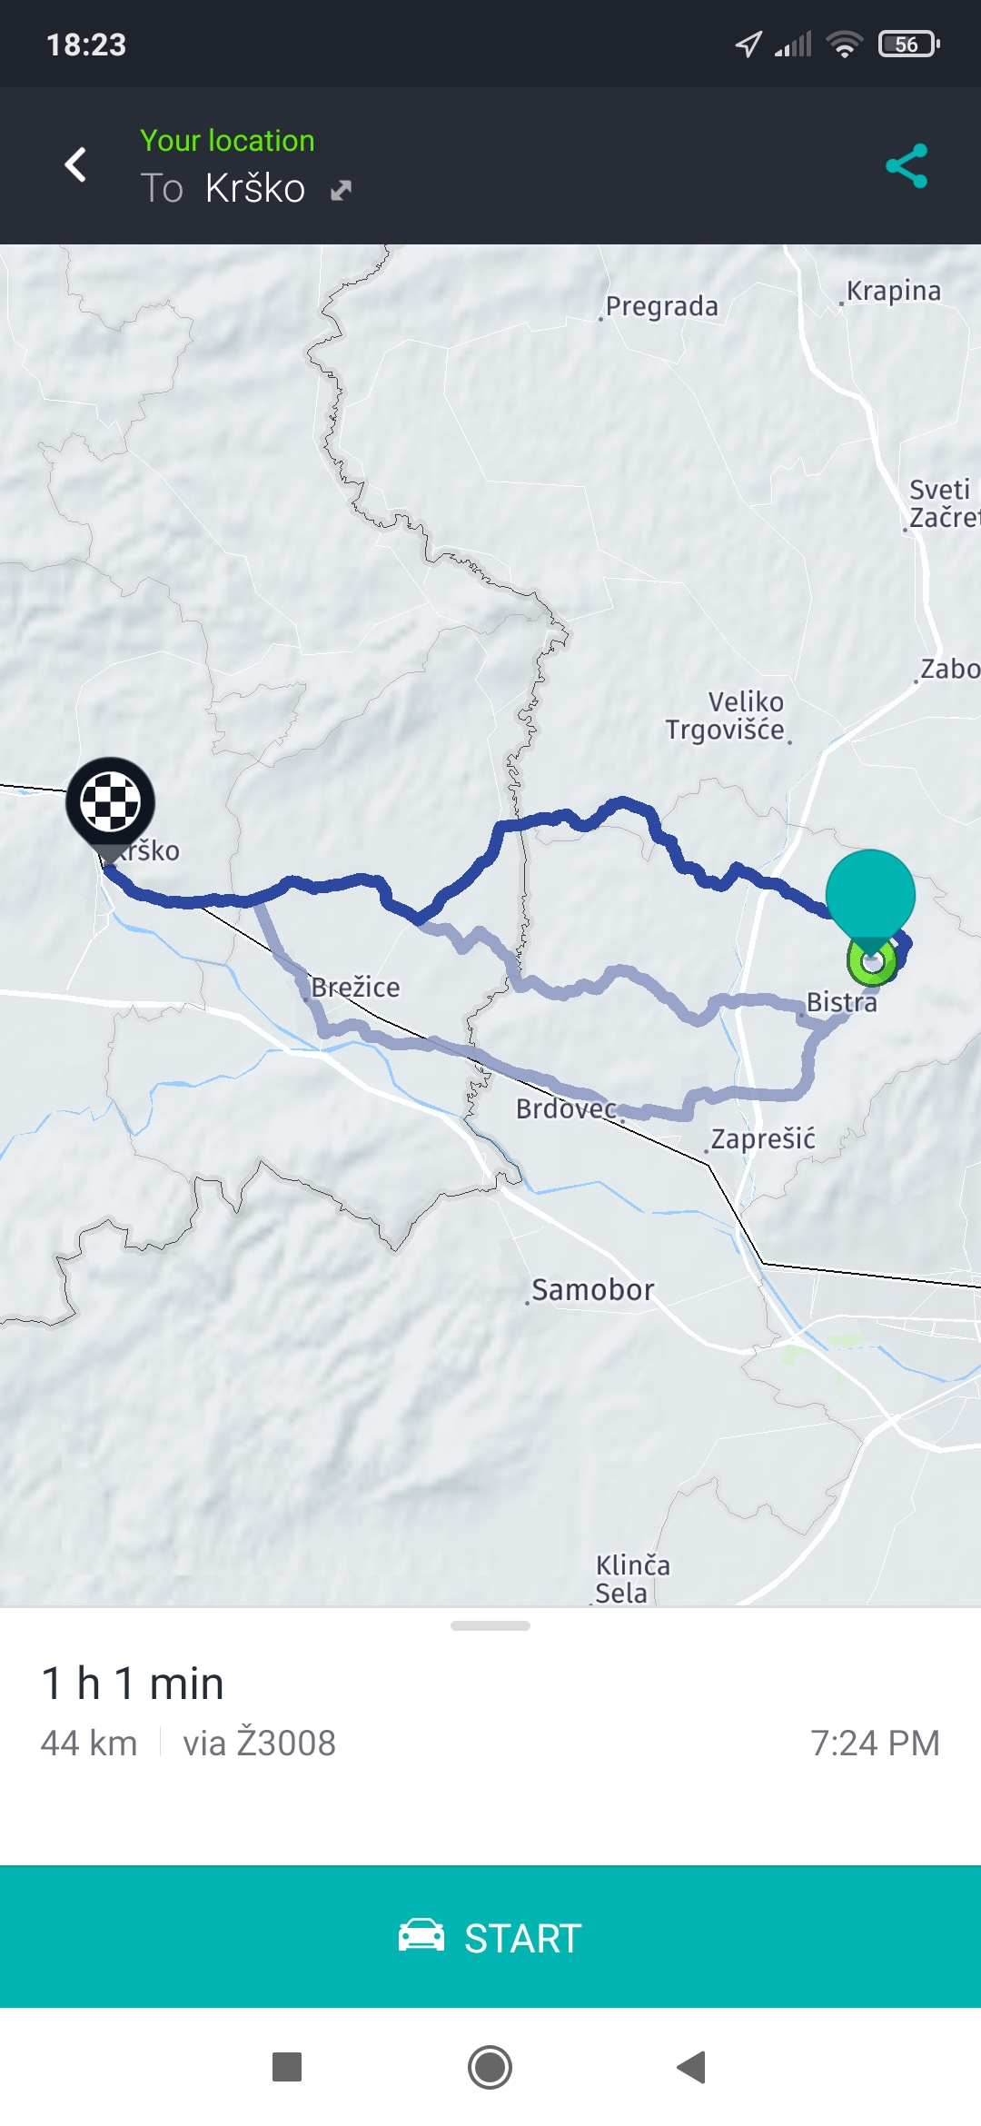Tap the Android back triangle button
The height and width of the screenshot is (2126, 981).
tap(692, 2067)
